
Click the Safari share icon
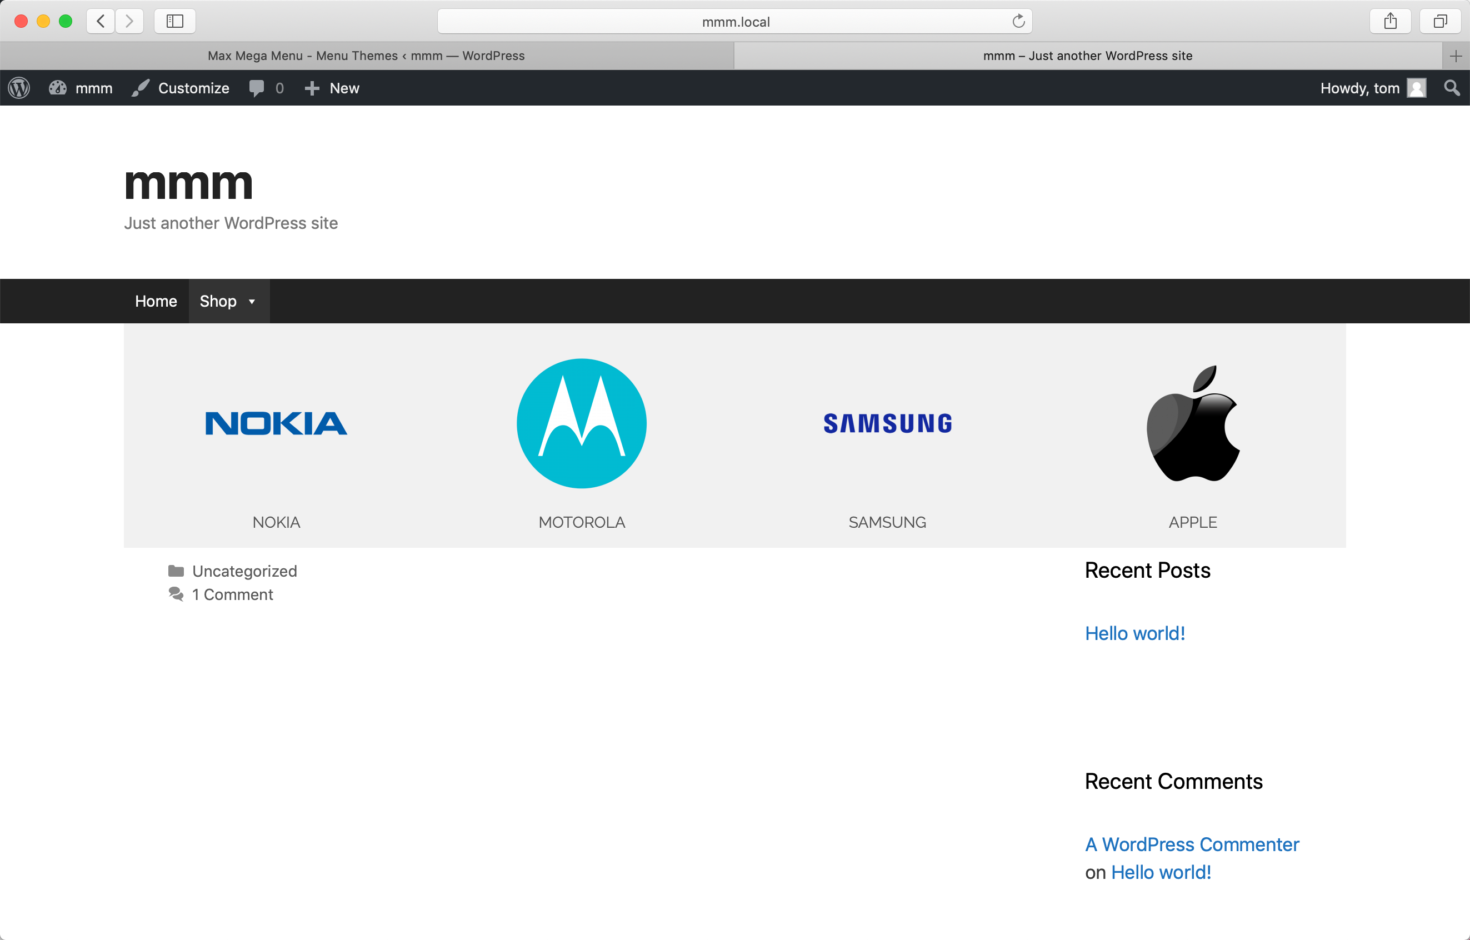pyautogui.click(x=1390, y=21)
